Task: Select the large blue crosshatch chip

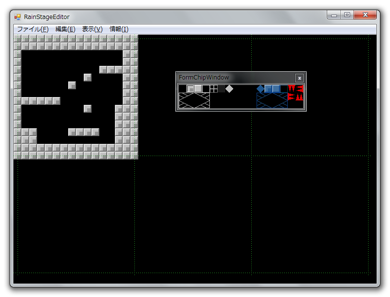Action: tap(272, 100)
